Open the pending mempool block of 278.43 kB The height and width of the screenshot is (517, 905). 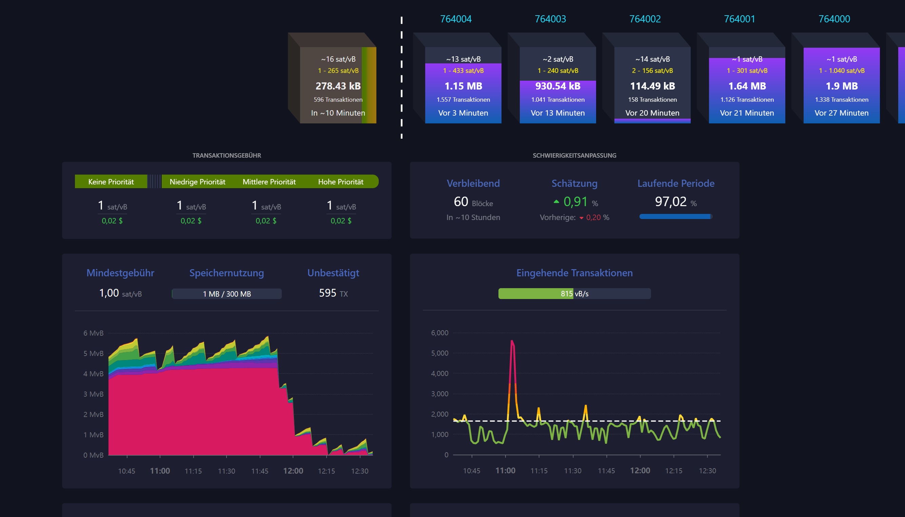[x=338, y=85]
